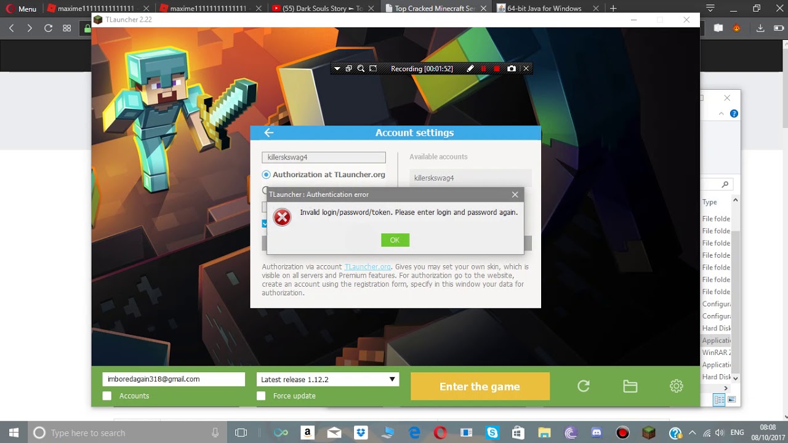Switch Explorer to large icons view
Screen dimensions: 788x443
coord(732,400)
